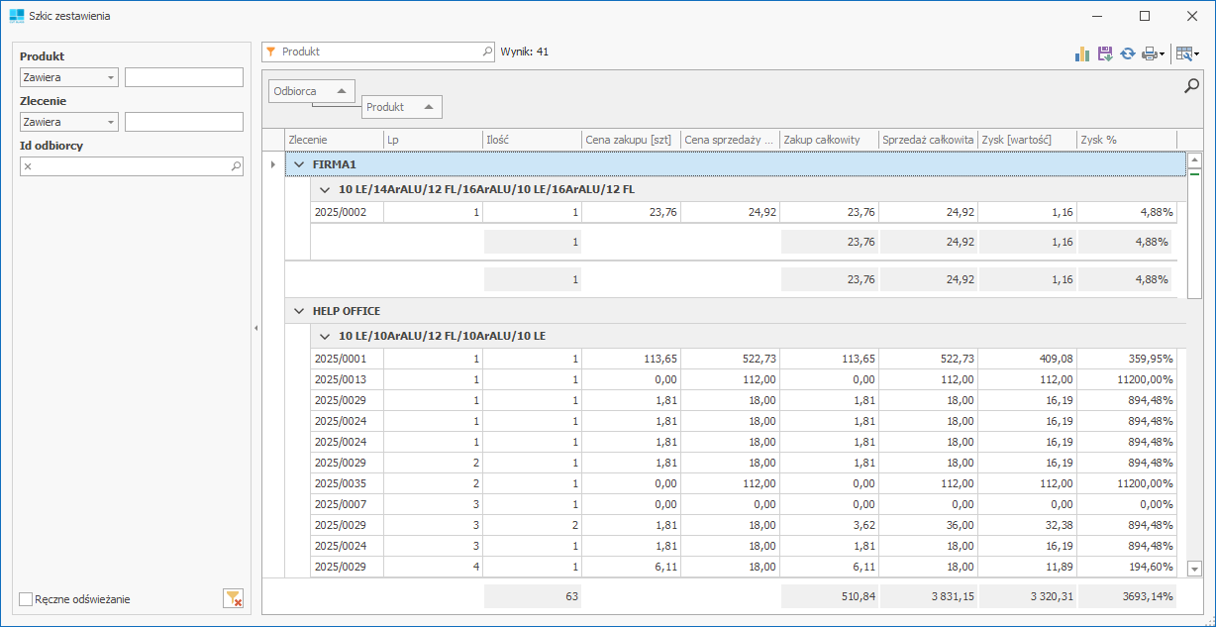Click the clear filters funnel icon
The image size is (1216, 627).
pyautogui.click(x=233, y=598)
